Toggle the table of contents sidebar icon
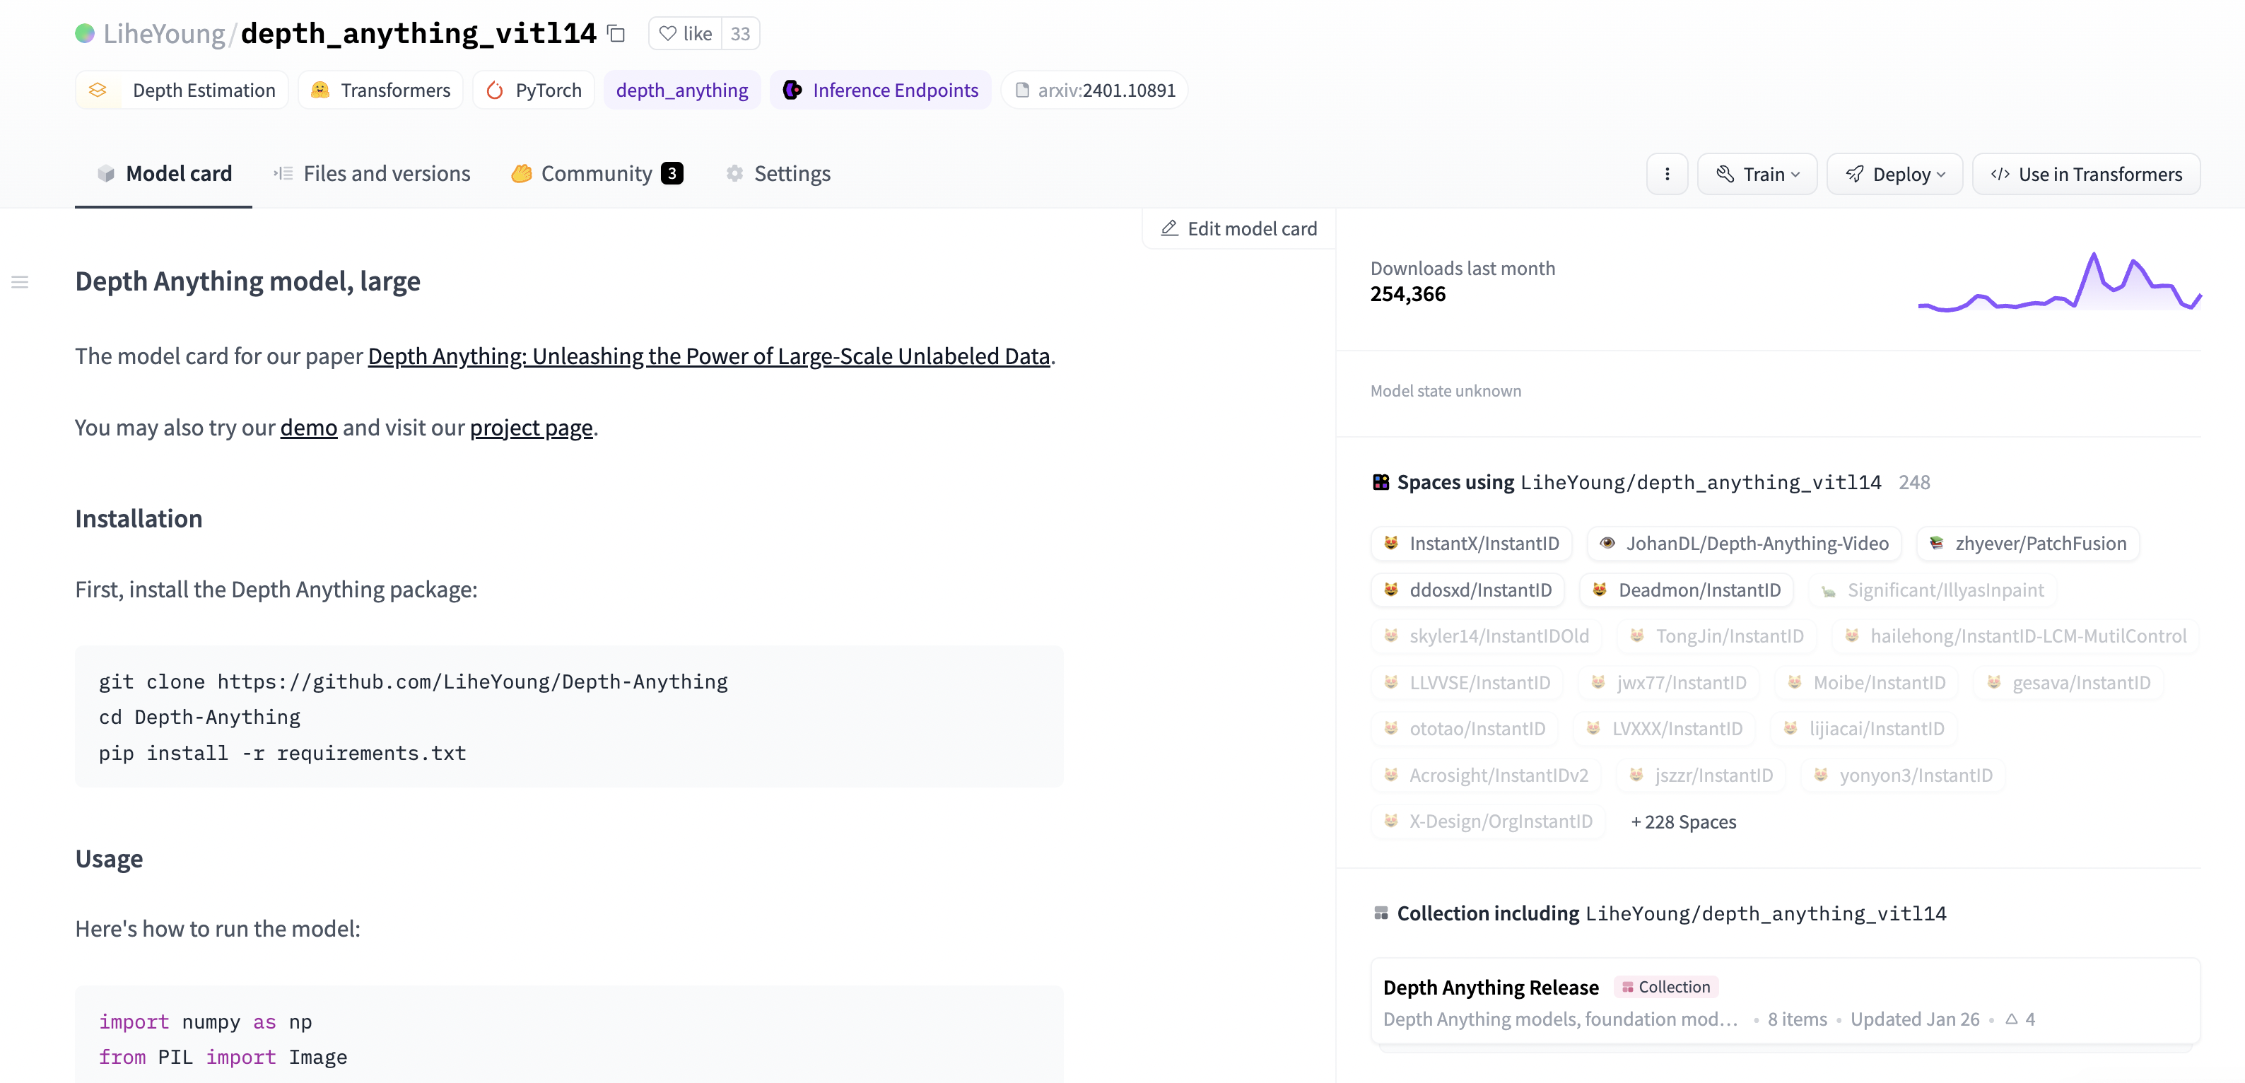Image resolution: width=2245 pixels, height=1083 pixels. pos(20,282)
